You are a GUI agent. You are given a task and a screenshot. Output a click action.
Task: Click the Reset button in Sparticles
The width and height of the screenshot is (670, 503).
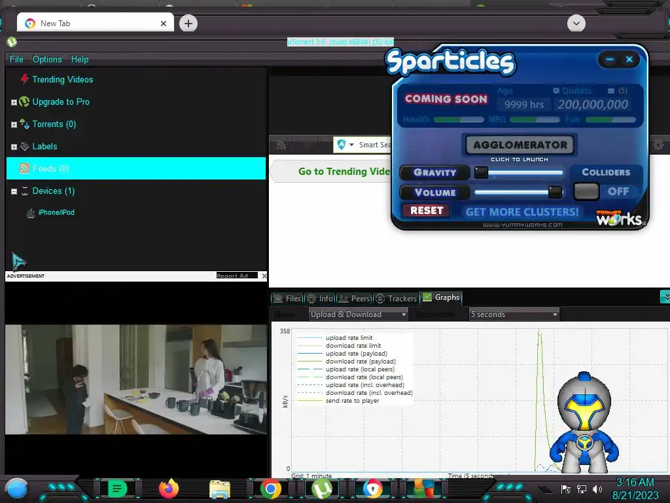tap(427, 210)
